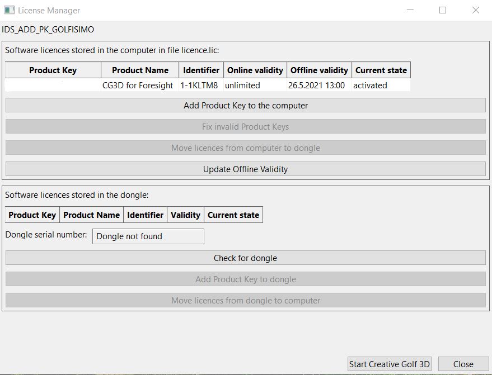Click the Offline validity column header
The height and width of the screenshot is (375, 492).
pyautogui.click(x=319, y=70)
